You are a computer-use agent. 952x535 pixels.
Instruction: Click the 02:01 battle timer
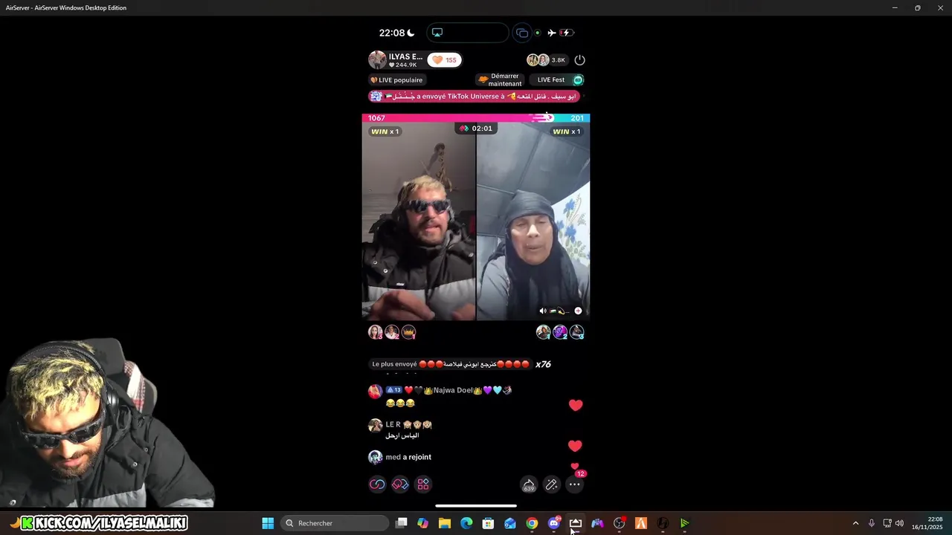pyautogui.click(x=476, y=129)
